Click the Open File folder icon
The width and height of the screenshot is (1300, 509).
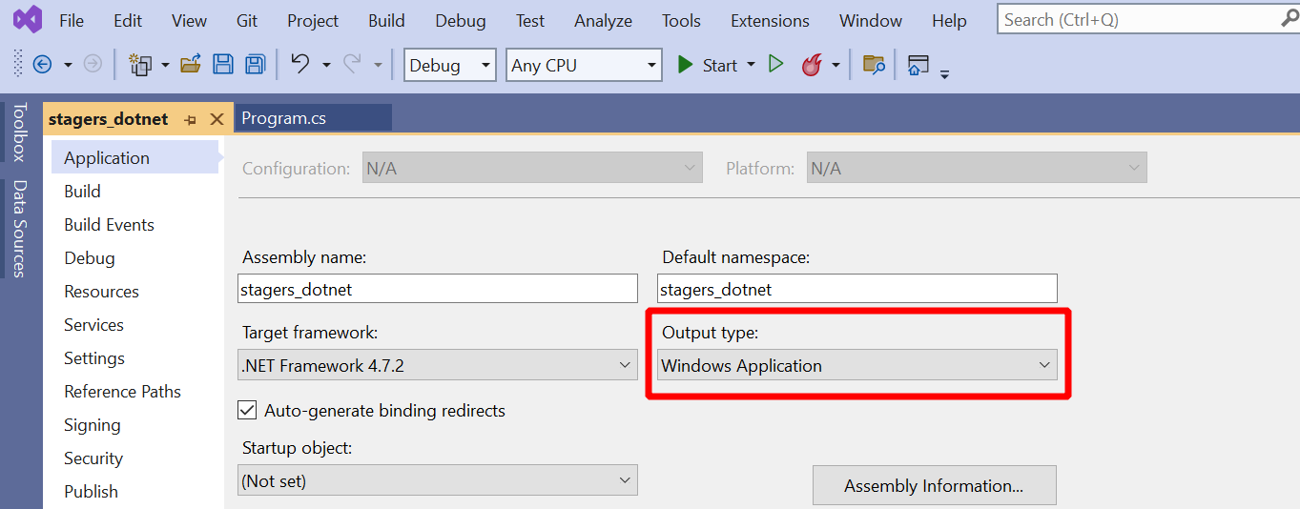point(191,65)
